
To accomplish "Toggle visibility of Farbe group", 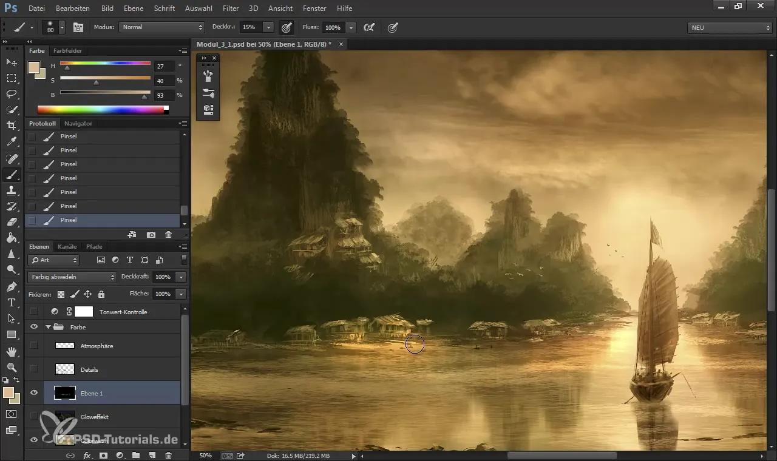I will tap(34, 327).
